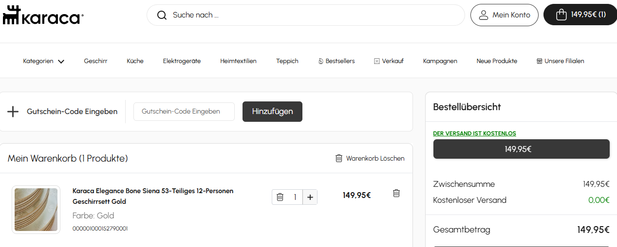
Task: Focus the Gutschein-Code Eingeben input field
Action: [184, 112]
